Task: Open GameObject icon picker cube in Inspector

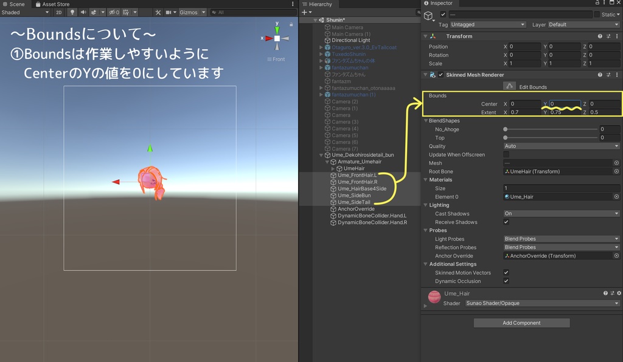Action: [428, 16]
